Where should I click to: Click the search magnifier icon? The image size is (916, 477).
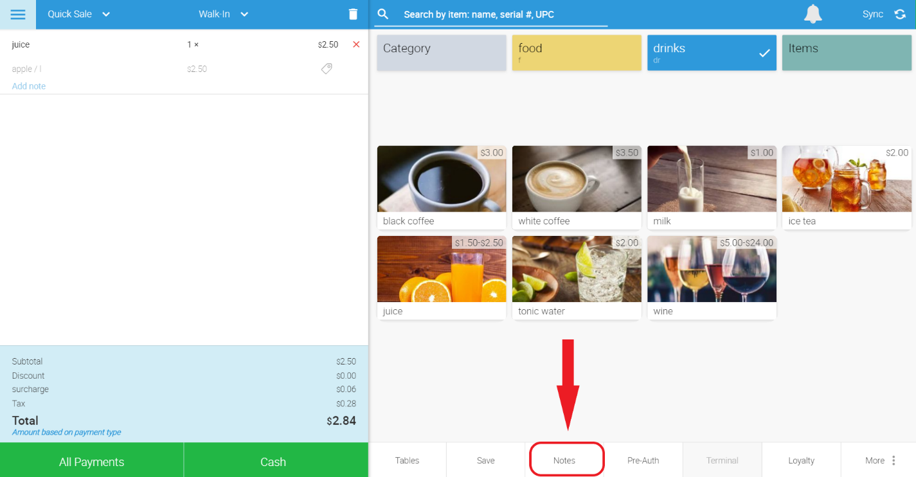(x=383, y=14)
